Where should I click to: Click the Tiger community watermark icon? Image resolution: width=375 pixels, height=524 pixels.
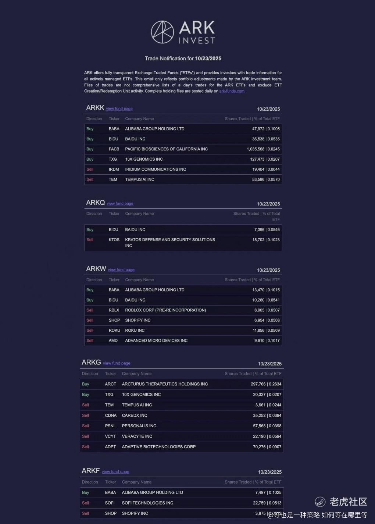(320, 502)
